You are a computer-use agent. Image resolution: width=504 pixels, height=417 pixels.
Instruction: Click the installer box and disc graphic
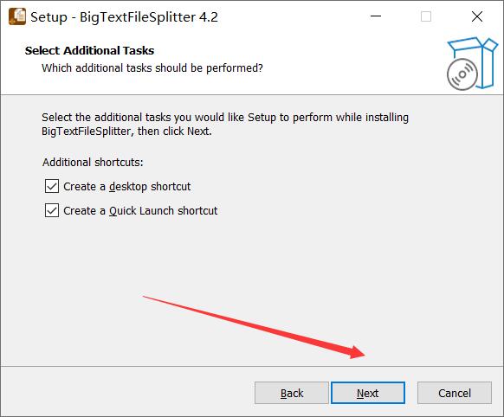(x=472, y=63)
